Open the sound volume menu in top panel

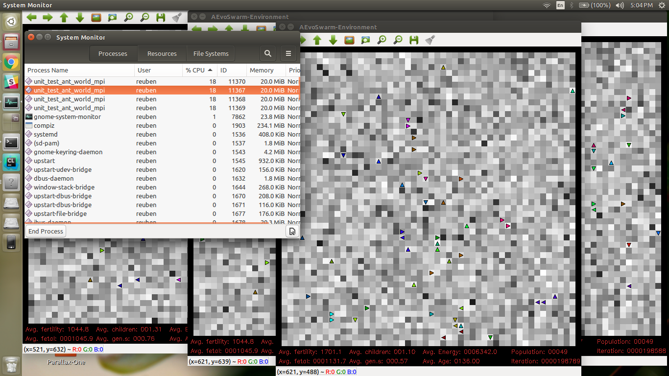click(620, 5)
